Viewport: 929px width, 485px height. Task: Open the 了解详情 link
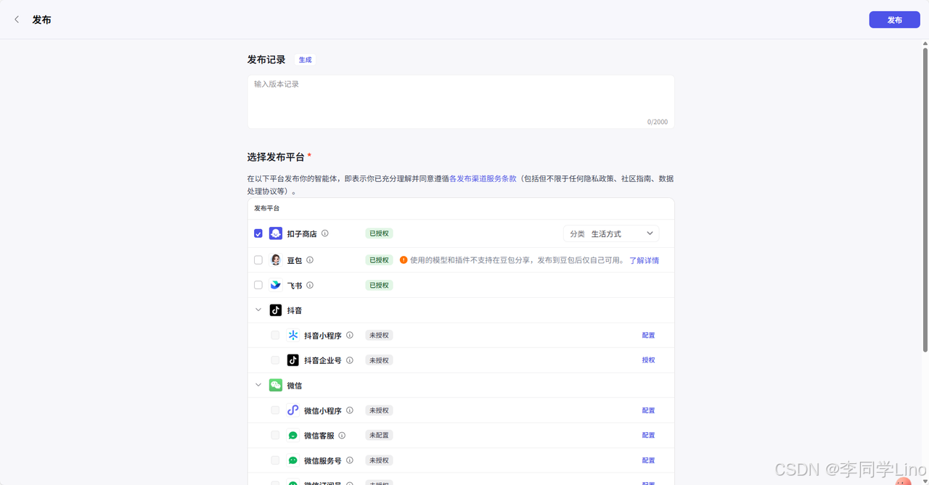pos(644,260)
